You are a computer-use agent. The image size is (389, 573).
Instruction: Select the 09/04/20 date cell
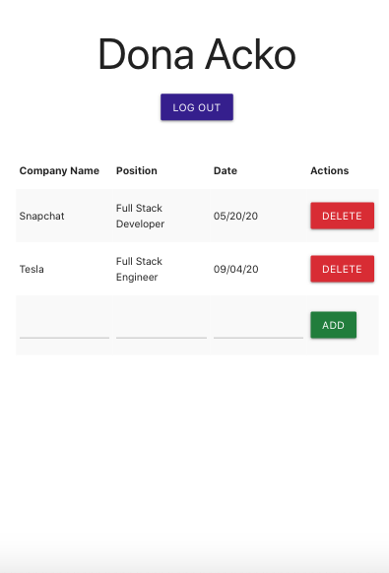point(236,270)
